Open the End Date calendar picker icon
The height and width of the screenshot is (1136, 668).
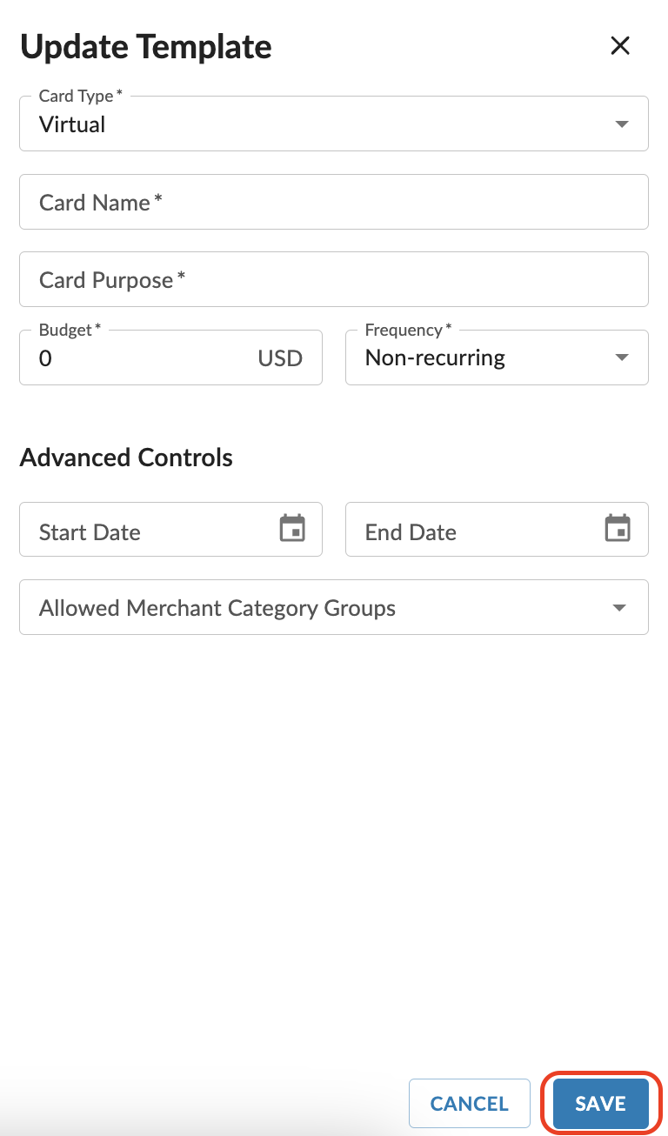[618, 528]
